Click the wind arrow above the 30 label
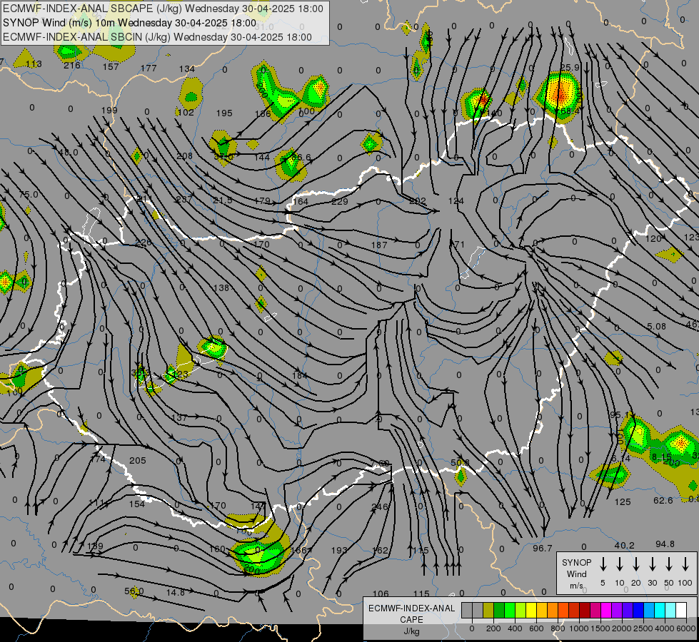The image size is (699, 642). (652, 564)
